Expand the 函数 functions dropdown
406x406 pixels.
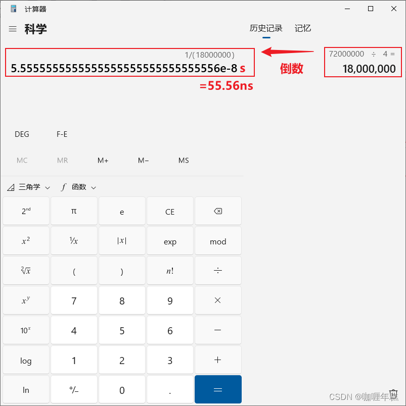[x=79, y=187]
